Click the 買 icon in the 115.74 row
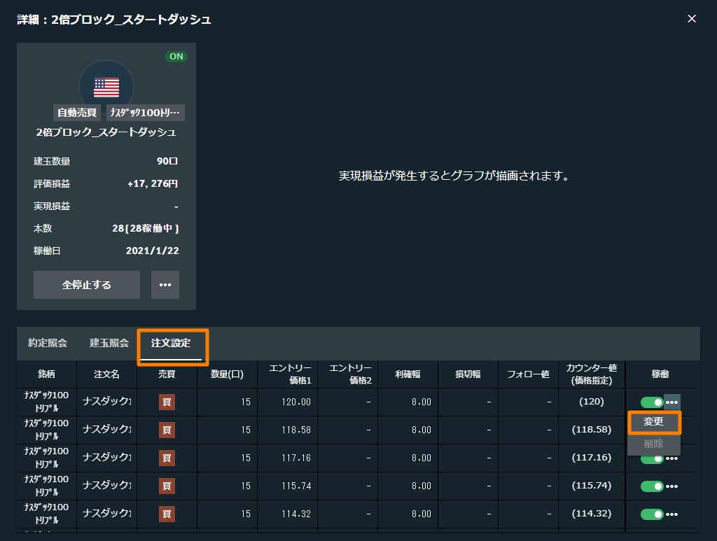Screen dimensions: 717x541 point(167,486)
